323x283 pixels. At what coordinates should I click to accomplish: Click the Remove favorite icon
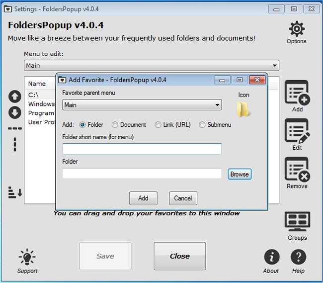(297, 170)
